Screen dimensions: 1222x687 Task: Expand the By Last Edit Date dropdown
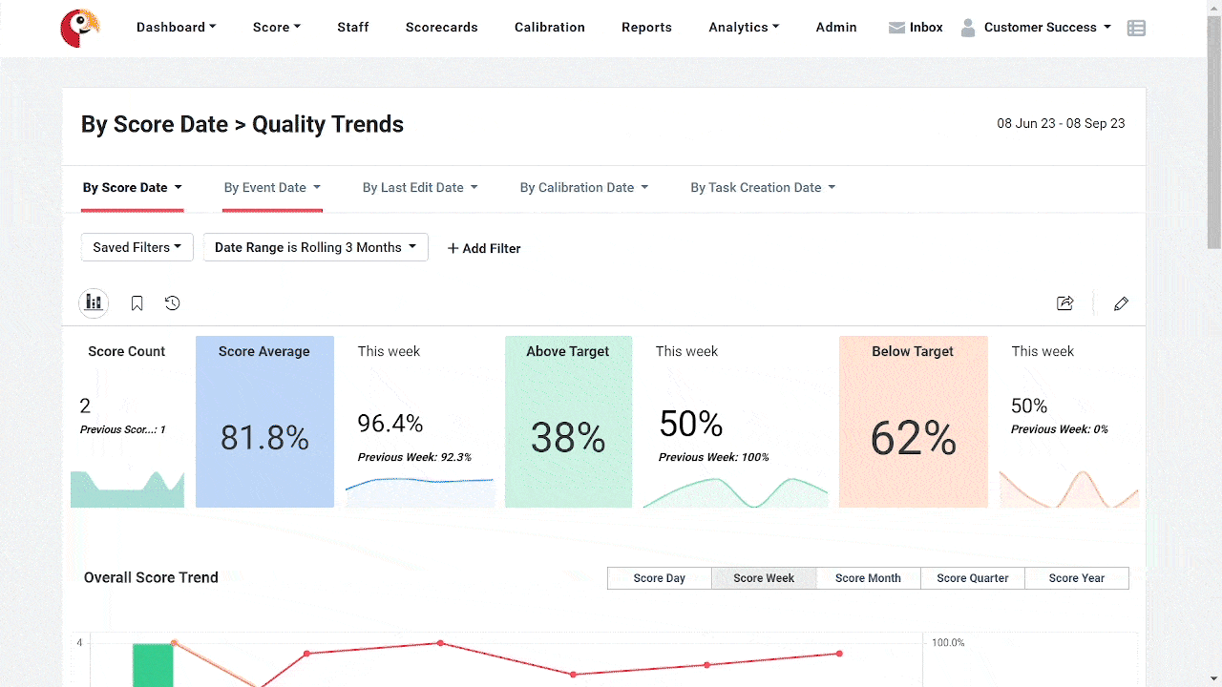click(x=420, y=188)
